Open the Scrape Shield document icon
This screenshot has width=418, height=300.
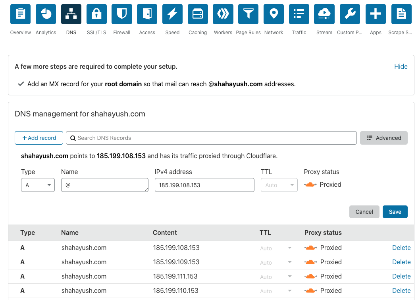401,14
